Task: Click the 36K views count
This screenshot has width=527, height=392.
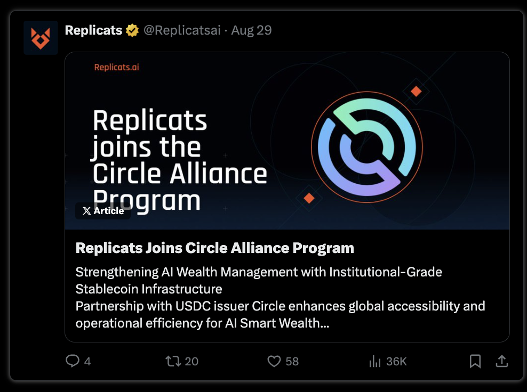Action: (396, 362)
